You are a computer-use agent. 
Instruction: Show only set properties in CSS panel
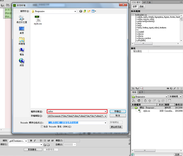coord(141,88)
